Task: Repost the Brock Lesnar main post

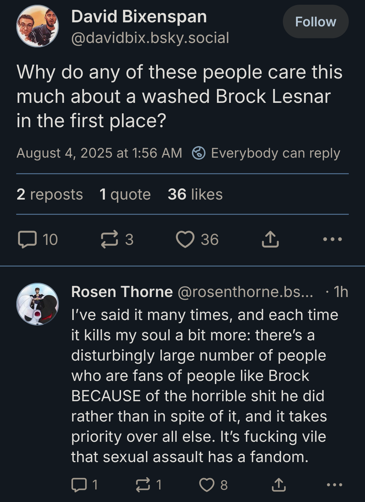Action: pos(110,239)
